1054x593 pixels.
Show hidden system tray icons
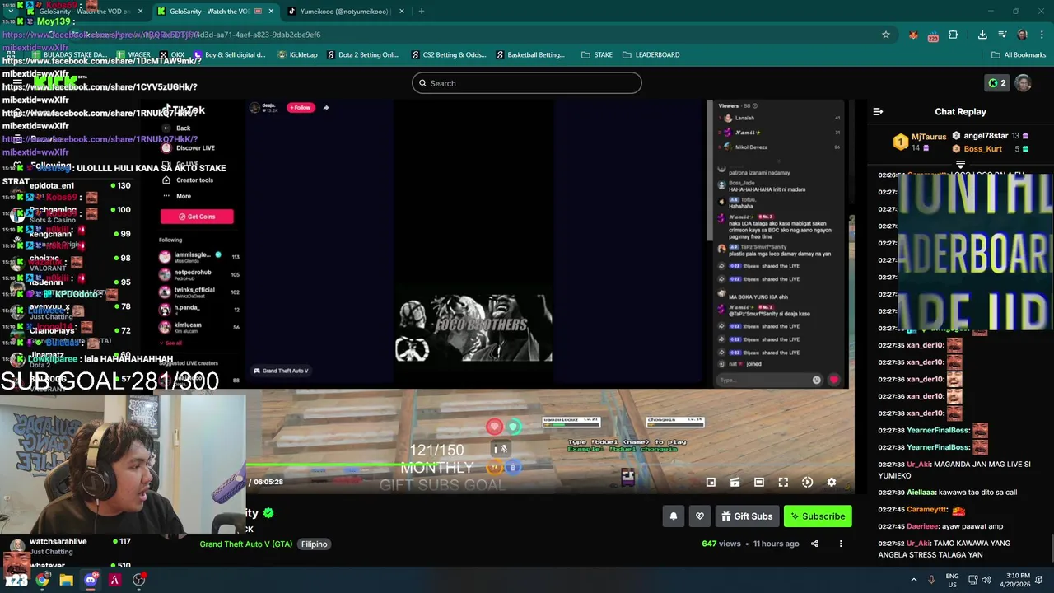tap(913, 580)
